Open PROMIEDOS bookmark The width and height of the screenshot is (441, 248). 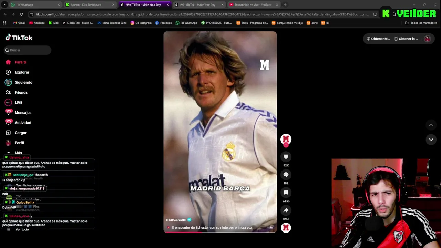[216, 23]
